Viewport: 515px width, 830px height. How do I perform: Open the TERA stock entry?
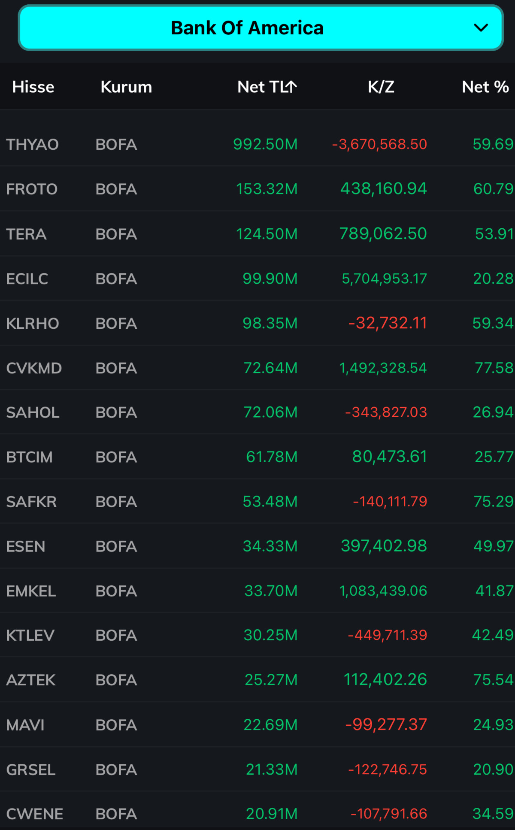click(x=257, y=234)
